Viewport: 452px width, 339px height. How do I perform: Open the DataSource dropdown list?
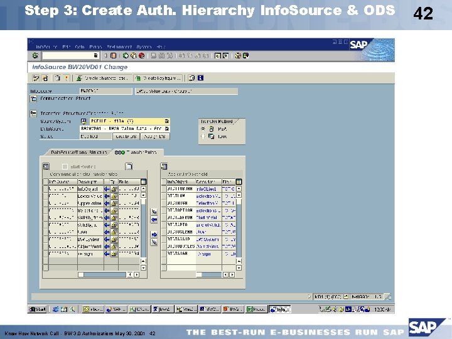[x=166, y=129]
